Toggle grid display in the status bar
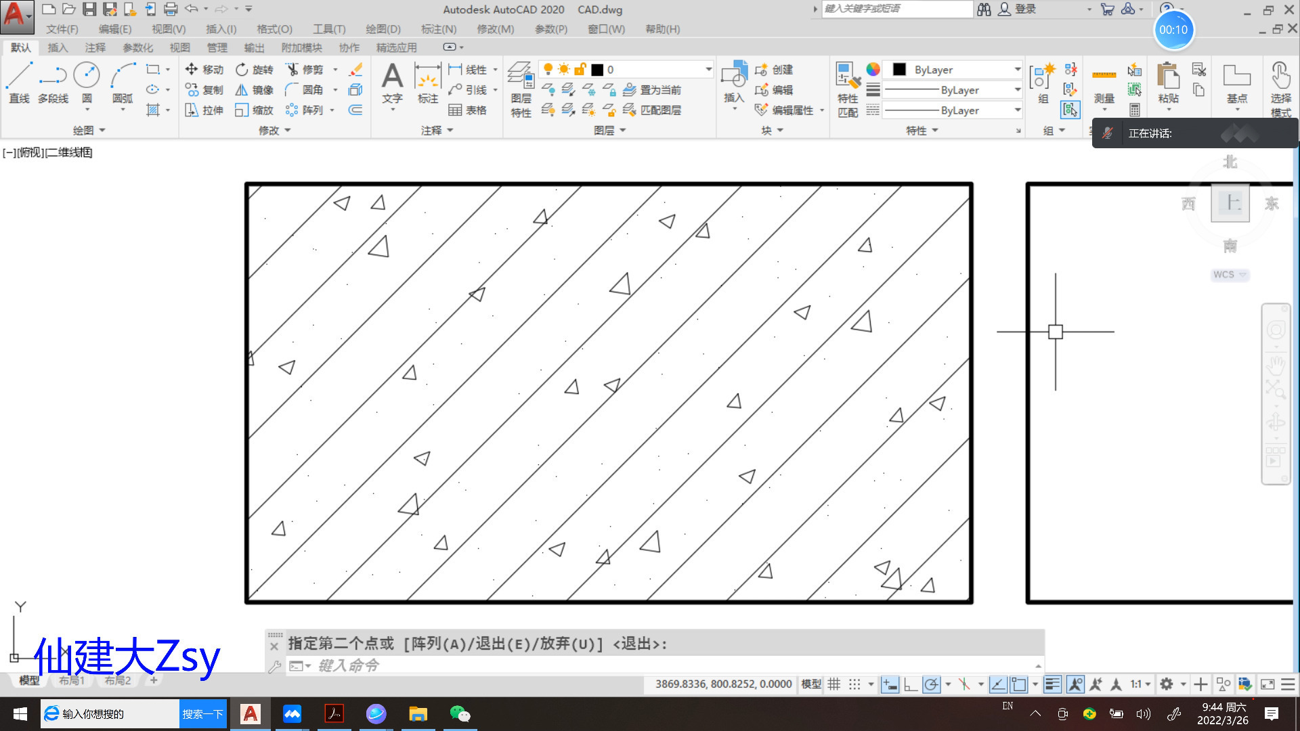 click(834, 684)
